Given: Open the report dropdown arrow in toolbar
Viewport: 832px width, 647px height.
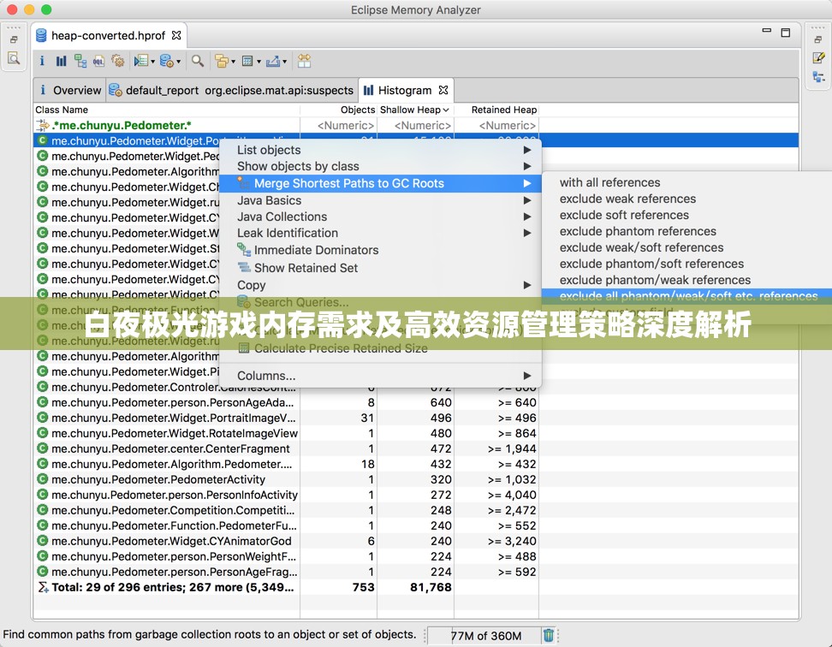Looking at the screenshot, I should click(153, 62).
